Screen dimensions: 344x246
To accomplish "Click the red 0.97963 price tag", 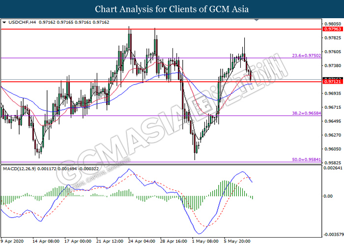I will (332, 30).
